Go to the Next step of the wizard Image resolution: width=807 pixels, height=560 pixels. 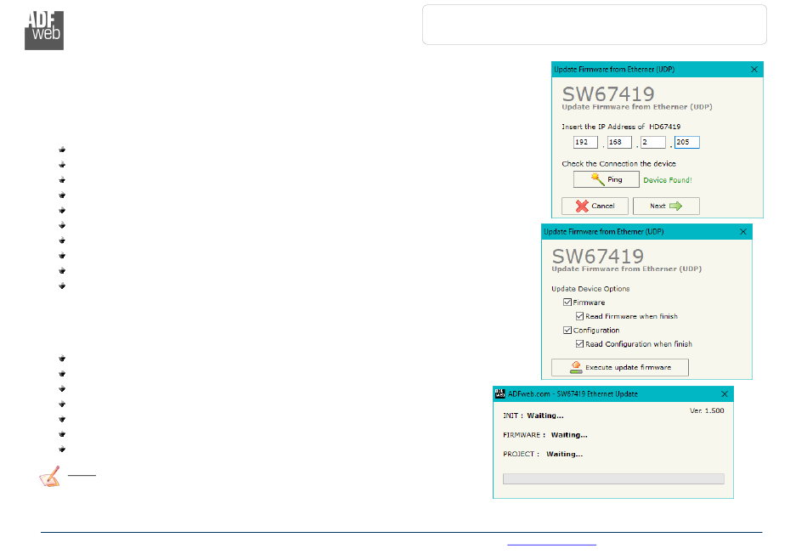tap(666, 206)
